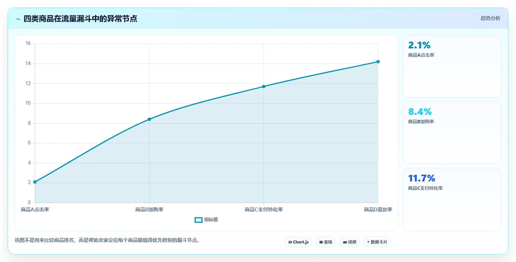Click the icon inside the Chart.js pill

(x=290, y=242)
